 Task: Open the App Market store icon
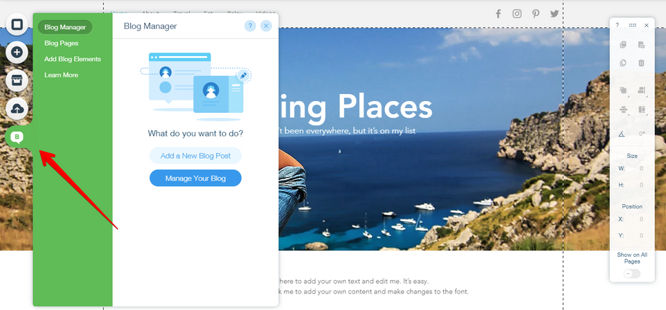17,81
